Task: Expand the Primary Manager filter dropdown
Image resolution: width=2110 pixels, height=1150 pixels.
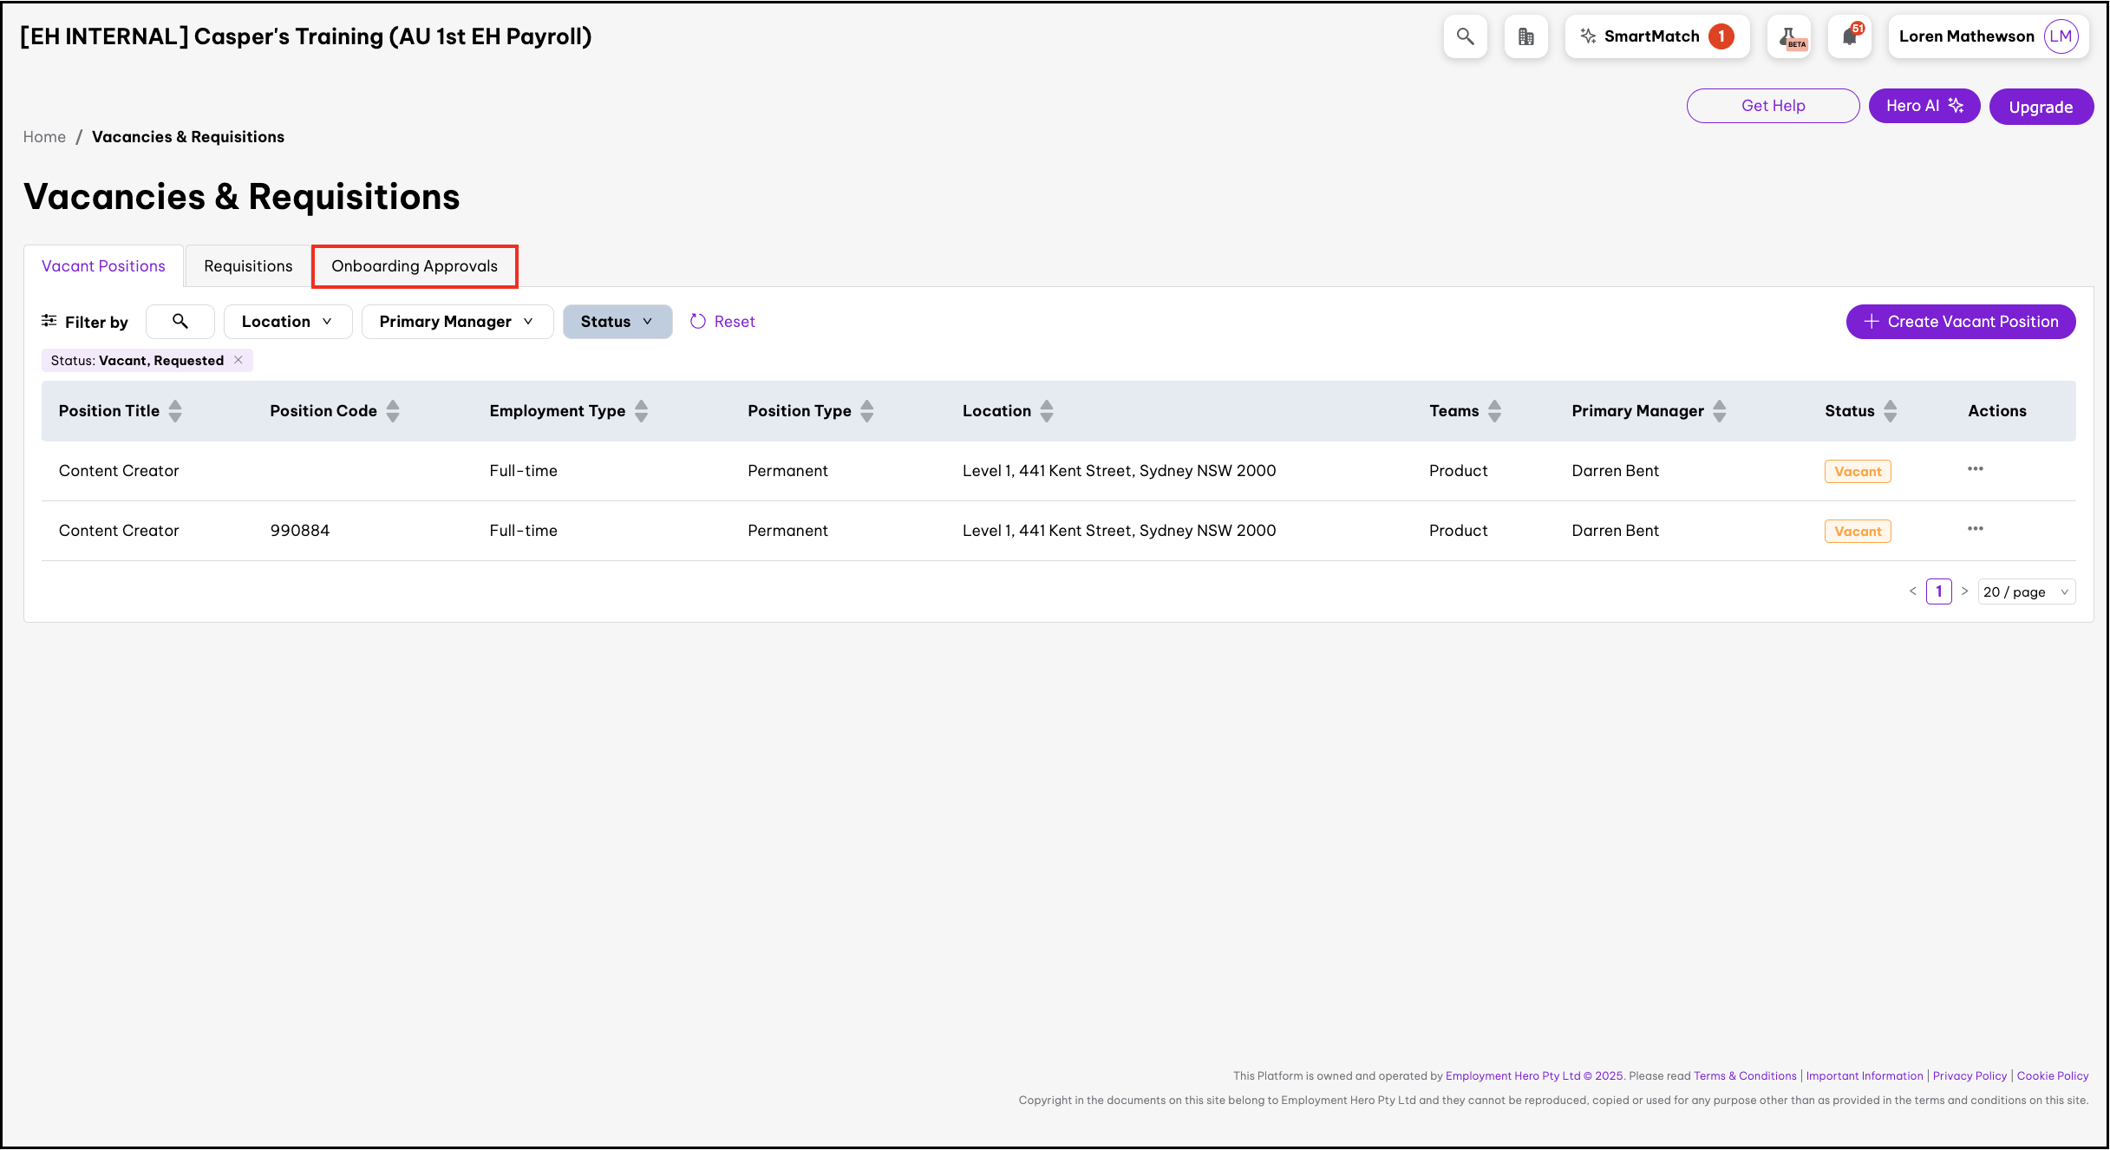Action: 457,322
